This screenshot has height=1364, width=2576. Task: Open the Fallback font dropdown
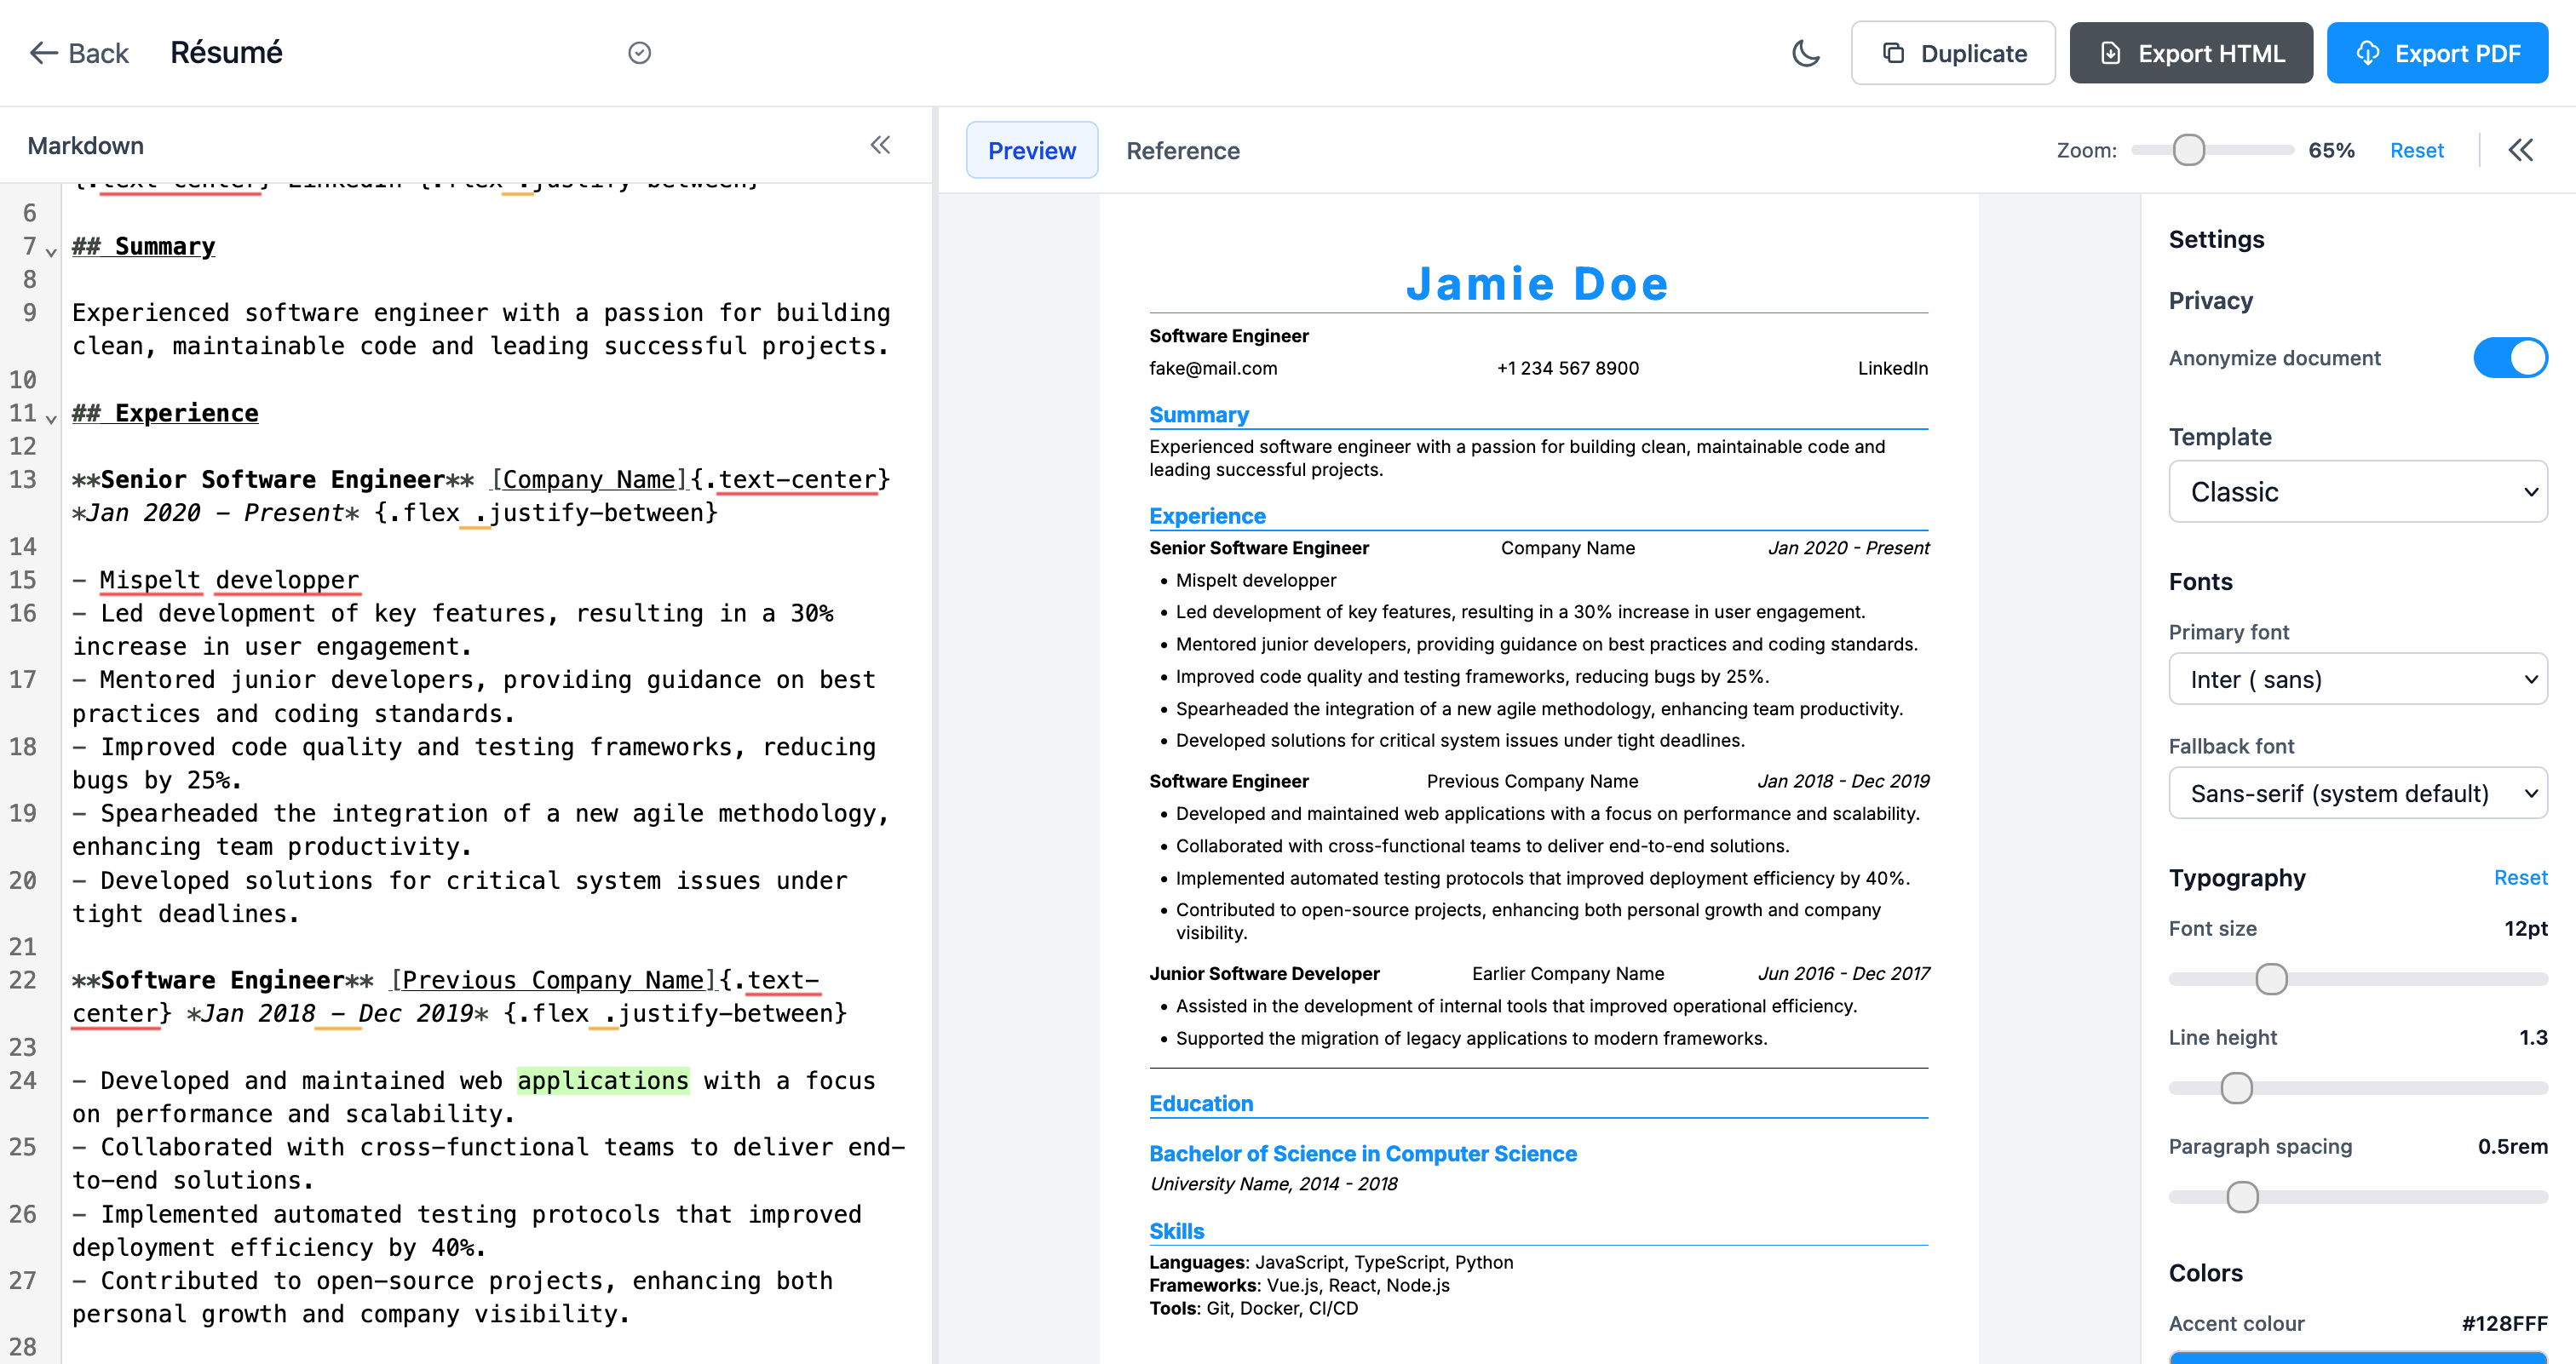2358,793
